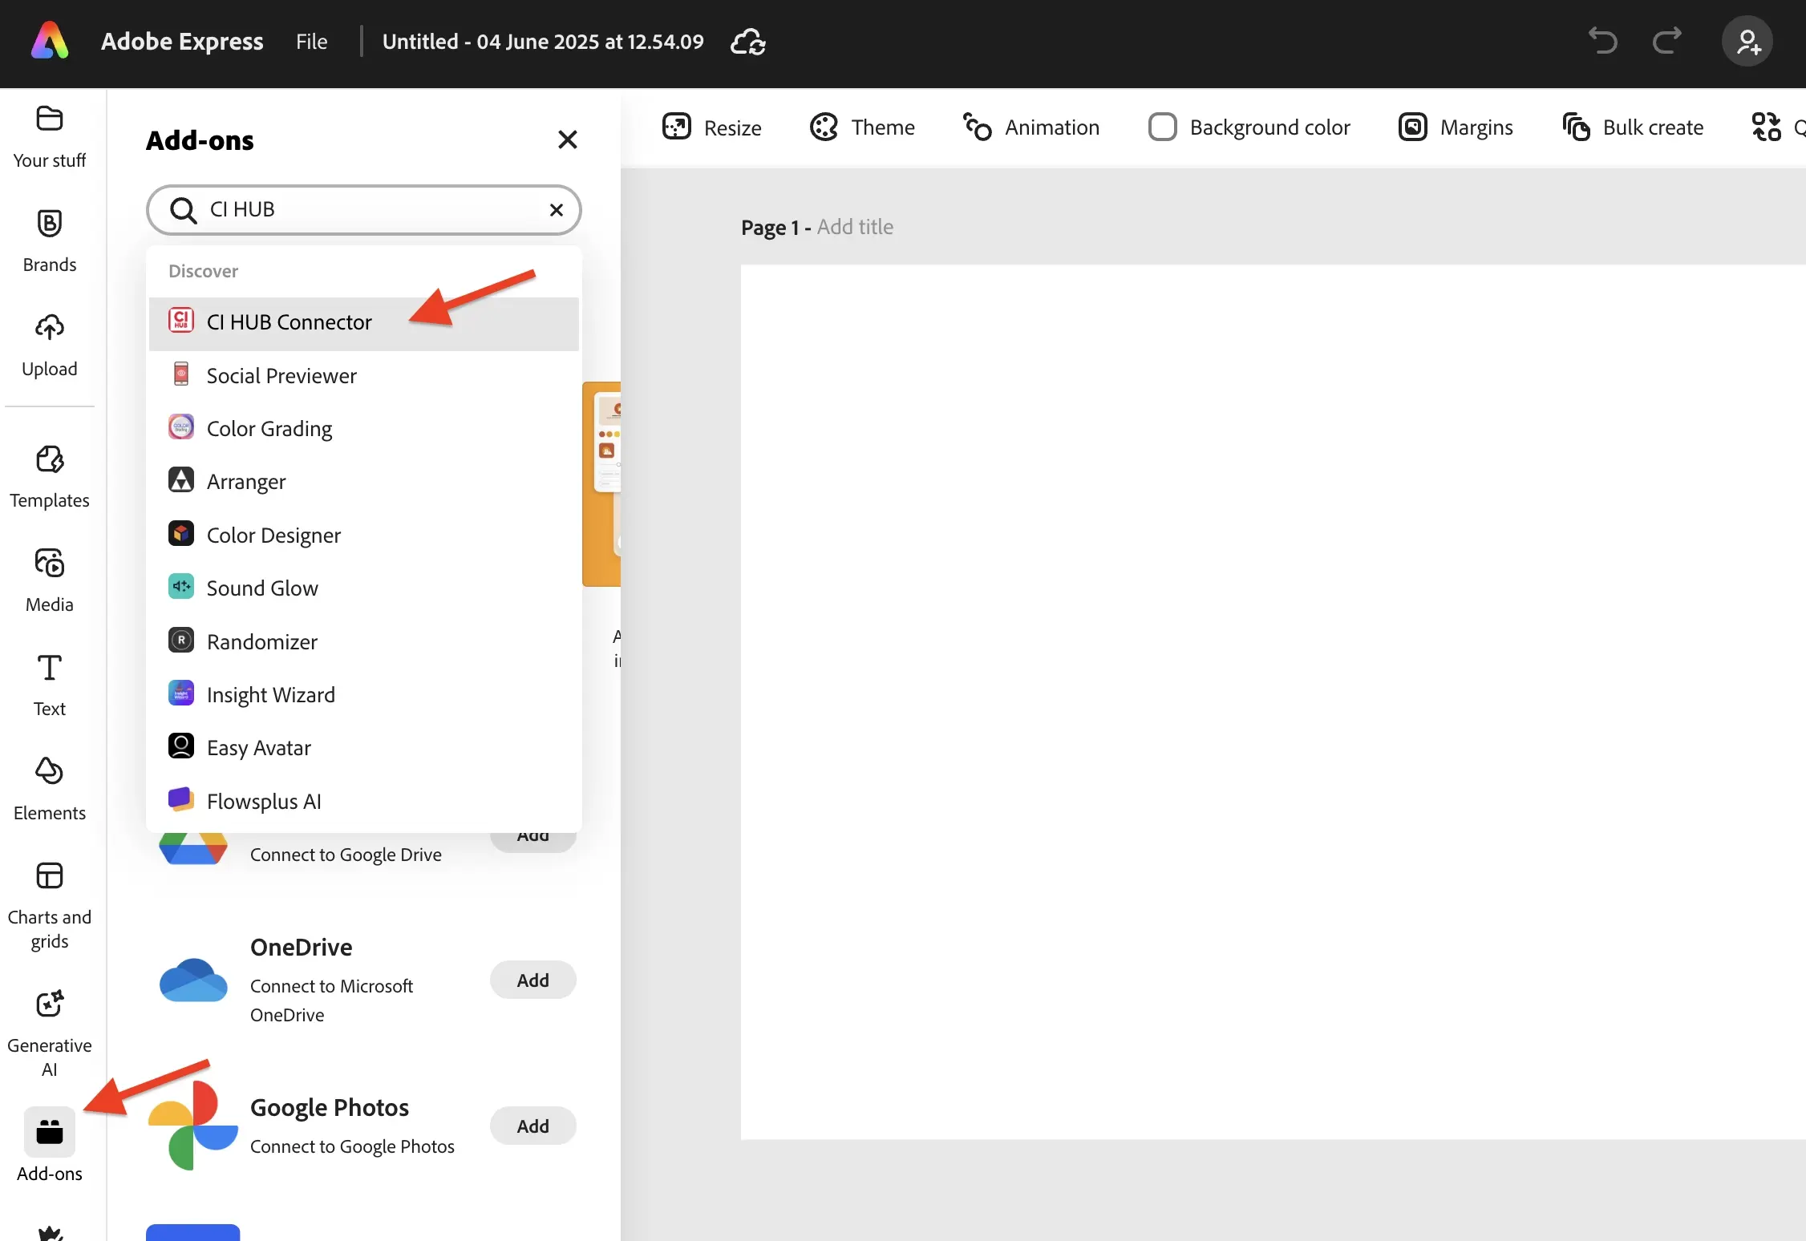
Task: Choose CI HUB Connector from results
Action: pyautogui.click(x=364, y=324)
